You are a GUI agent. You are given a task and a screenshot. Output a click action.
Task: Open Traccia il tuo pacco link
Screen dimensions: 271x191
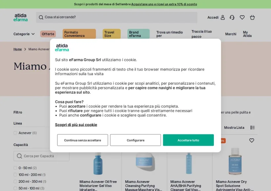pyautogui.click(x=202, y=34)
